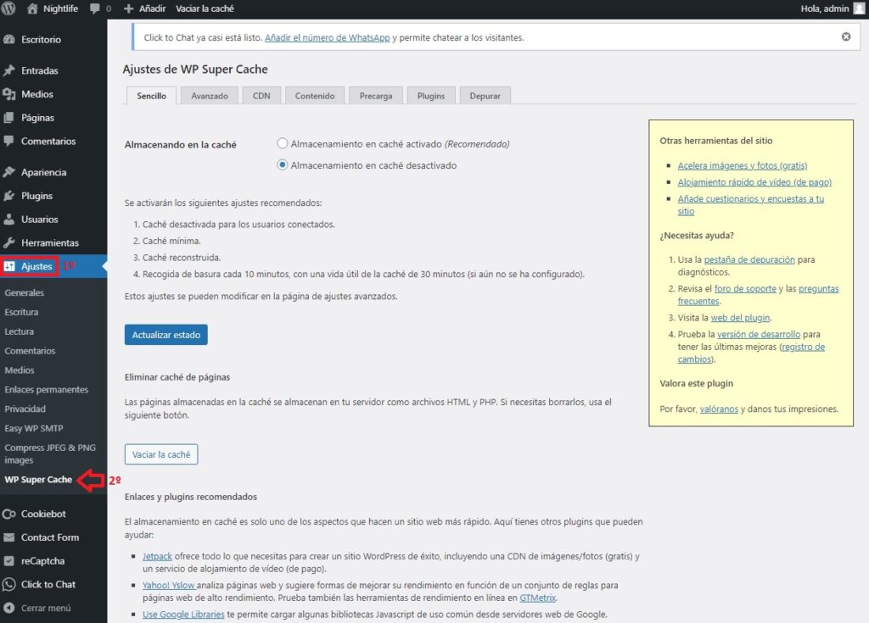The width and height of the screenshot is (869, 623).
Task: Open Alojamiento rápido de vídeo link
Action: [x=754, y=182]
